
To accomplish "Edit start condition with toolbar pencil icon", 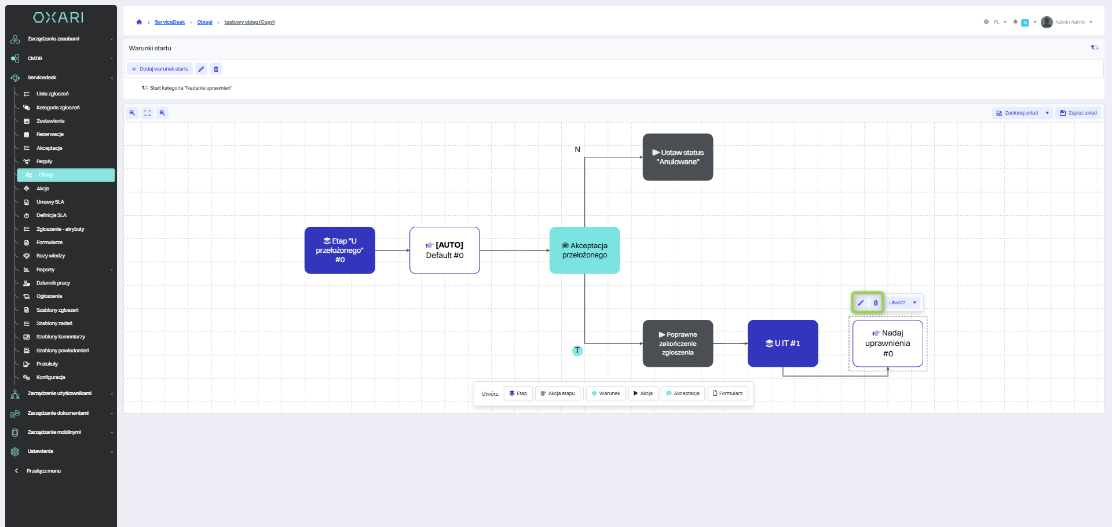I will click(201, 69).
